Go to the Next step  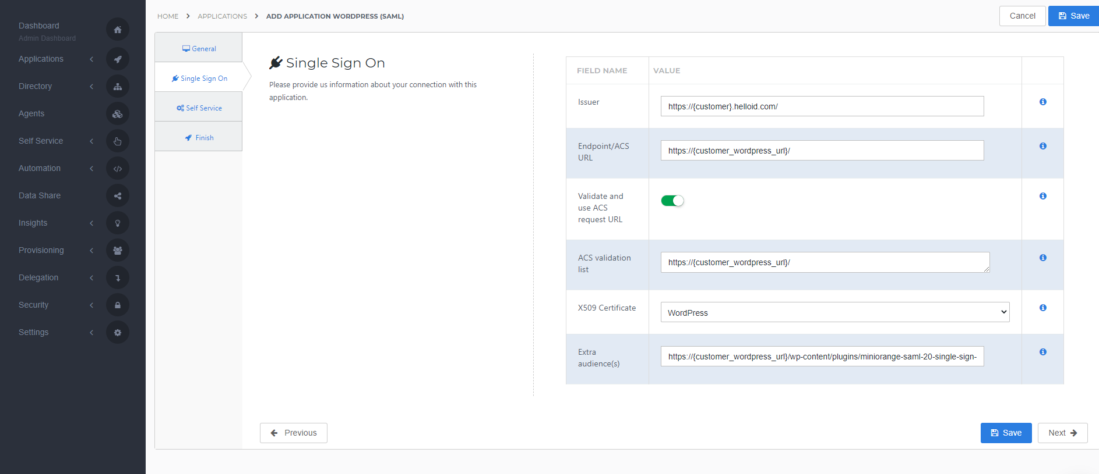[1063, 433]
